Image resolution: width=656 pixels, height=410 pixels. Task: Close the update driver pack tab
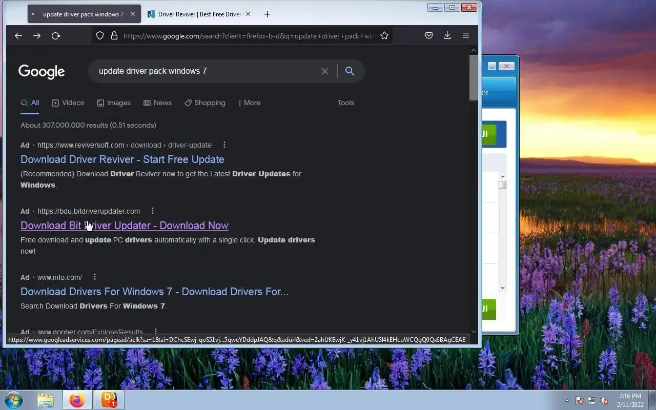[x=133, y=14]
